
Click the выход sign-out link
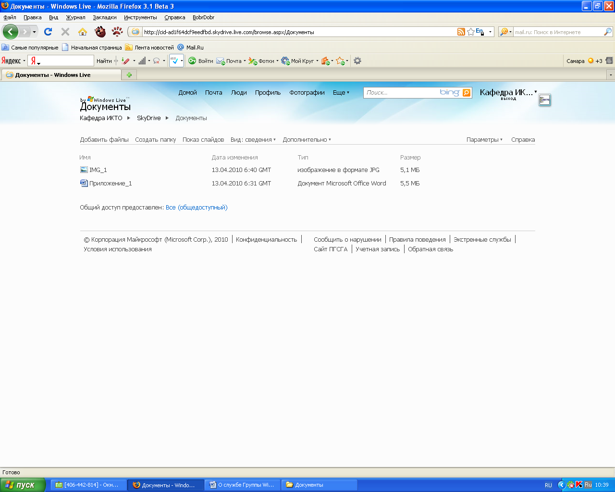tap(508, 98)
